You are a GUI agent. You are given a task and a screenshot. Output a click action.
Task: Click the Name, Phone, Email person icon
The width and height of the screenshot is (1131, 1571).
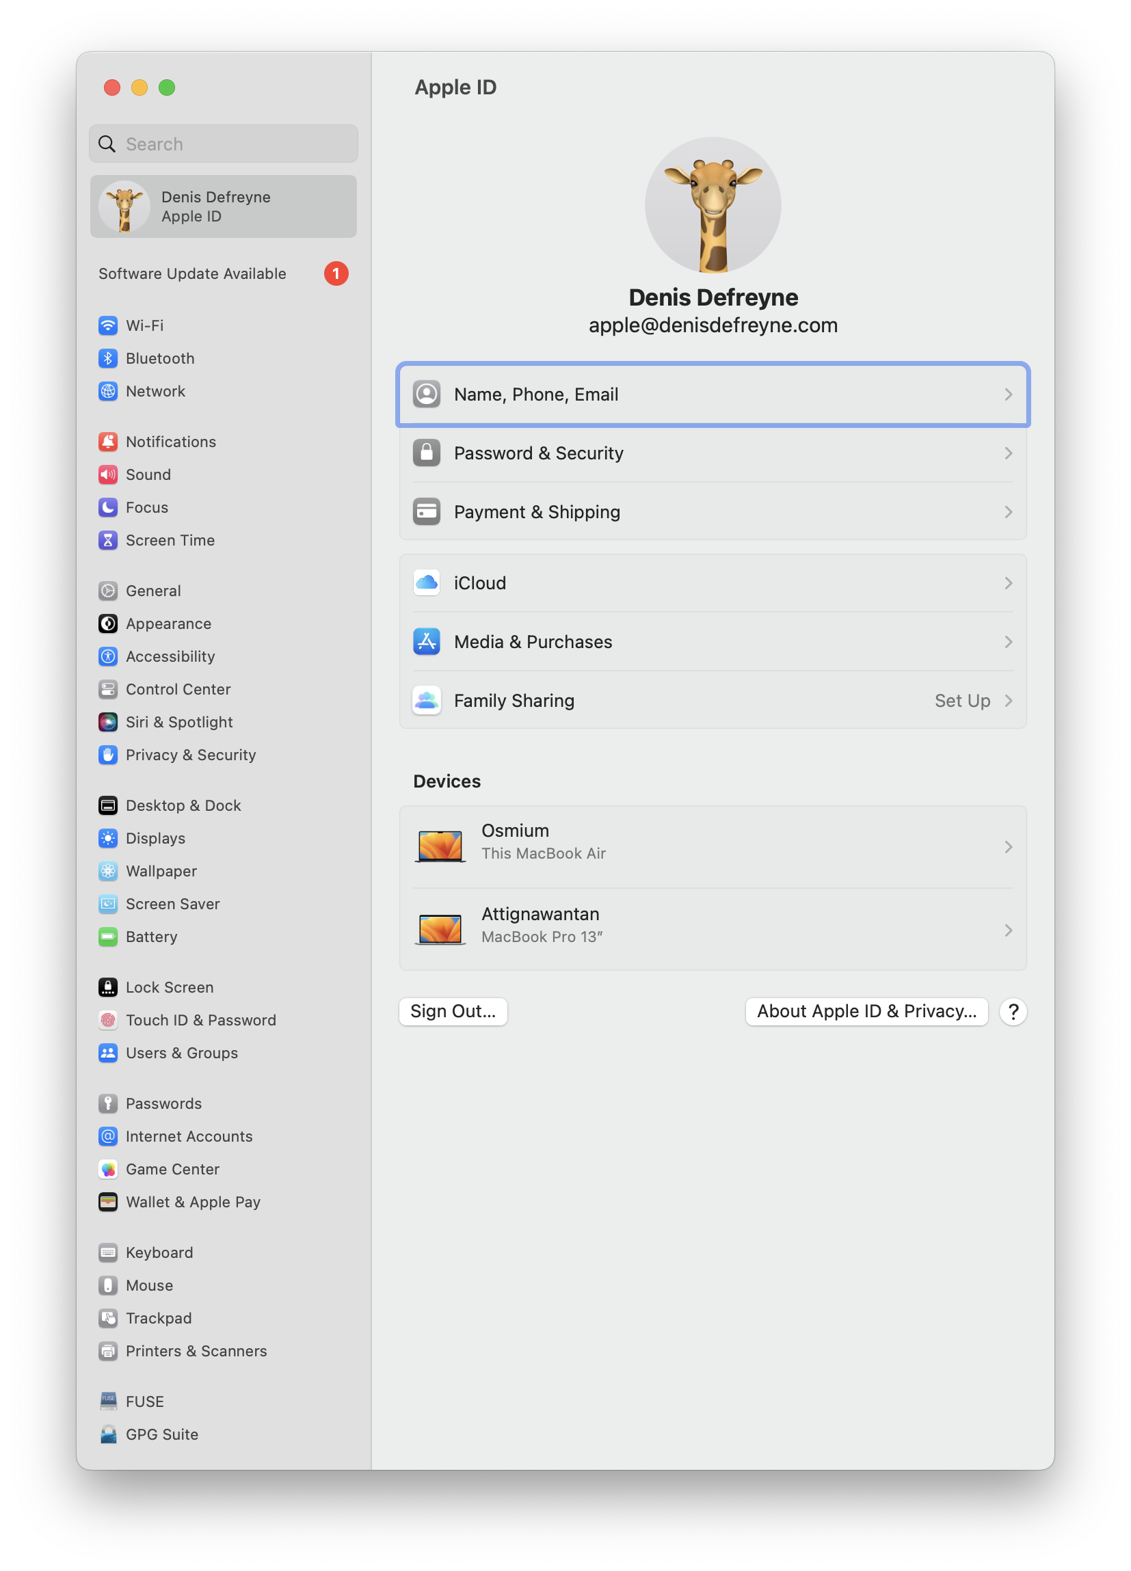pyautogui.click(x=427, y=395)
